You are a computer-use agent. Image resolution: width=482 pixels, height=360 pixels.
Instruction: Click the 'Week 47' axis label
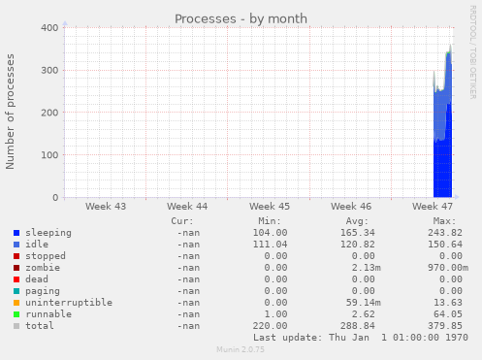click(433, 207)
